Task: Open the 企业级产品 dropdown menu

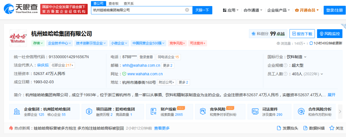Action: [x=279, y=10]
